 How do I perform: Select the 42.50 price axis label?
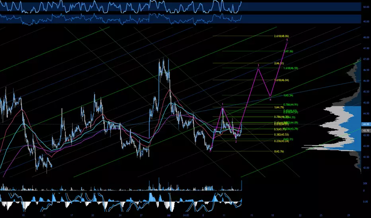click(366, 157)
